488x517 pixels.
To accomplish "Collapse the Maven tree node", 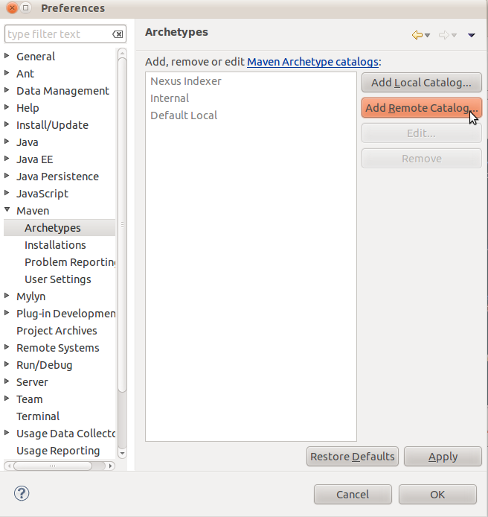I will 7,210.
